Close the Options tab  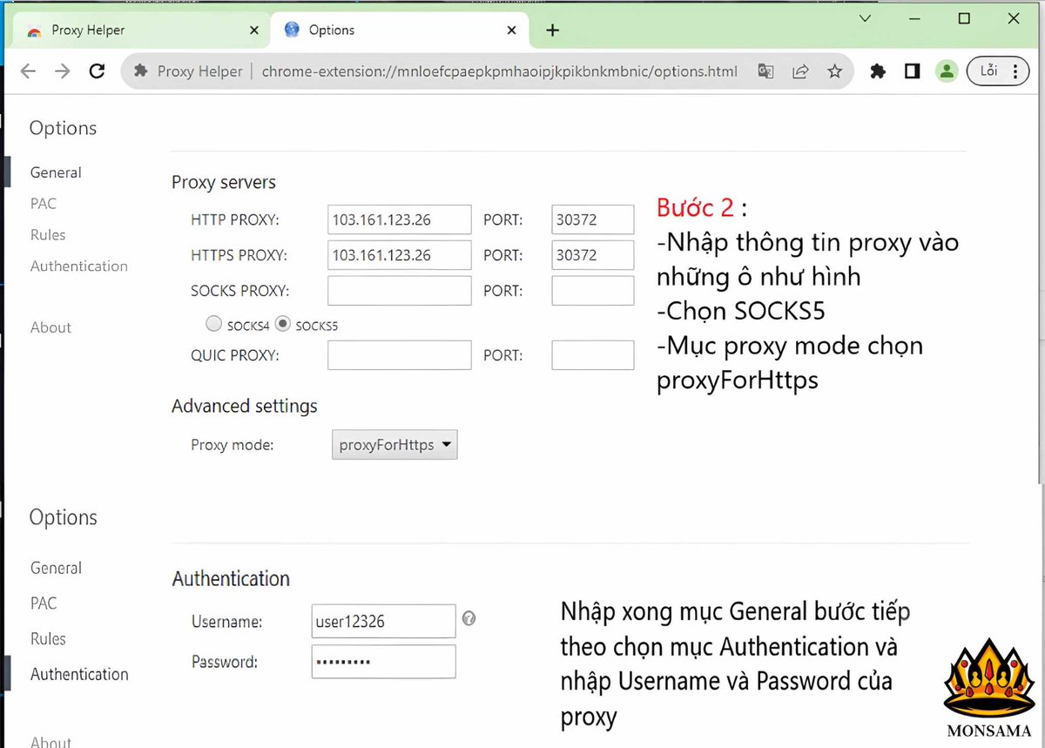[x=513, y=30]
